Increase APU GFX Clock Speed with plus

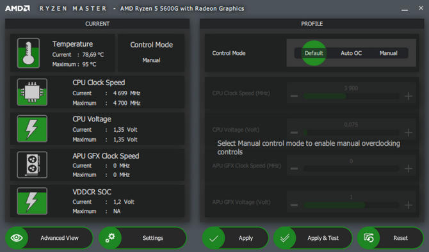[x=409, y=169]
